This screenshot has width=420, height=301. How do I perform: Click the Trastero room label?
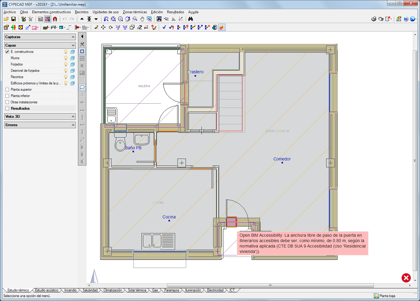pyautogui.click(x=195, y=72)
